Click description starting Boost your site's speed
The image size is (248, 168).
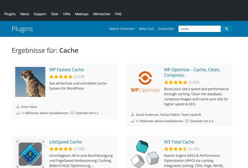click(x=196, y=96)
